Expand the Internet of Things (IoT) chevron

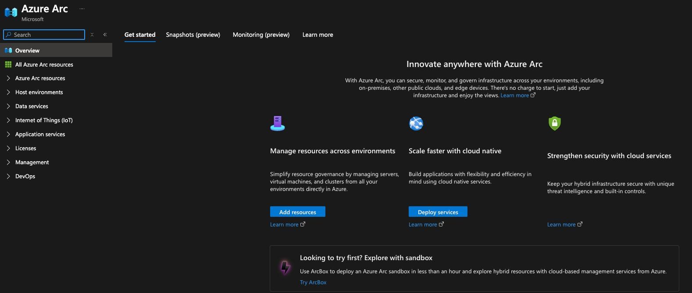pyautogui.click(x=8, y=120)
